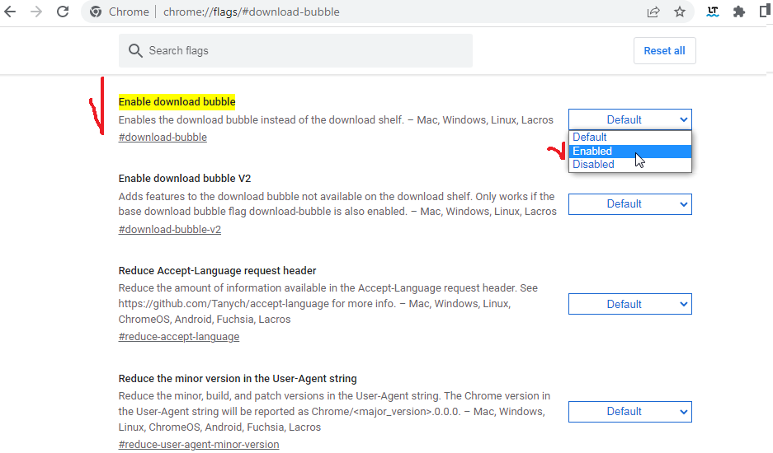Click the browser forward arrow
The height and width of the screenshot is (453, 773).
point(36,12)
